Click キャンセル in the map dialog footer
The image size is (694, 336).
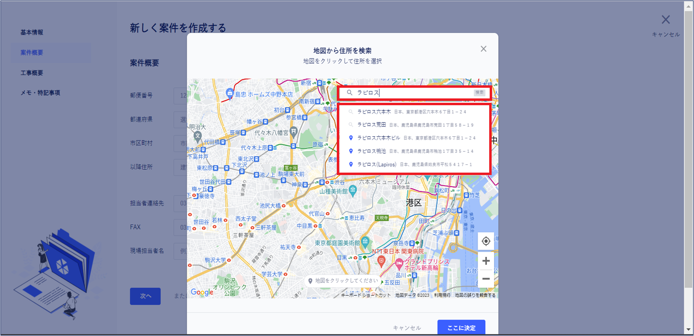(x=407, y=328)
